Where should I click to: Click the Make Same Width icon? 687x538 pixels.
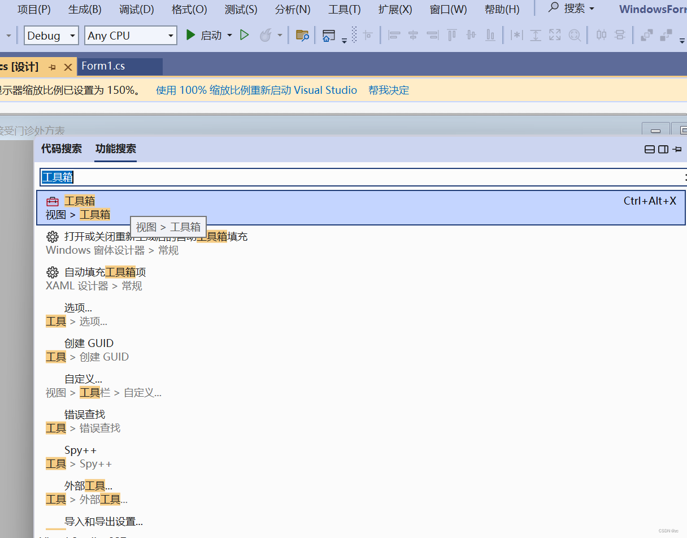click(x=516, y=36)
